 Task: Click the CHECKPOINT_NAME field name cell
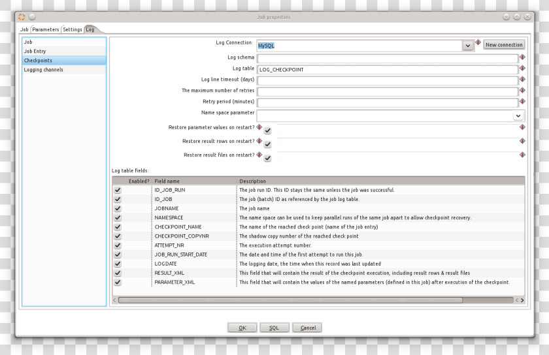click(x=194, y=227)
